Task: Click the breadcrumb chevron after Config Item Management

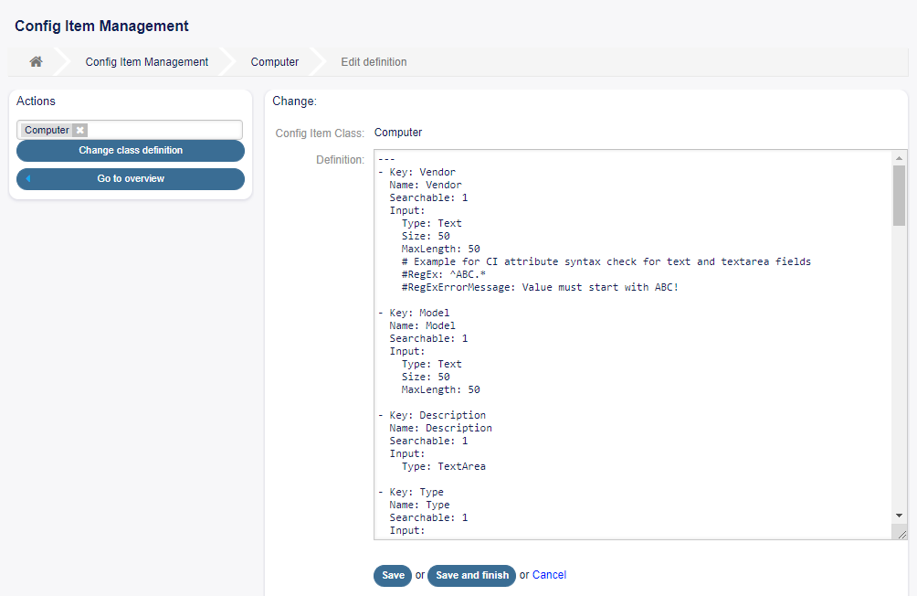Action: point(228,61)
